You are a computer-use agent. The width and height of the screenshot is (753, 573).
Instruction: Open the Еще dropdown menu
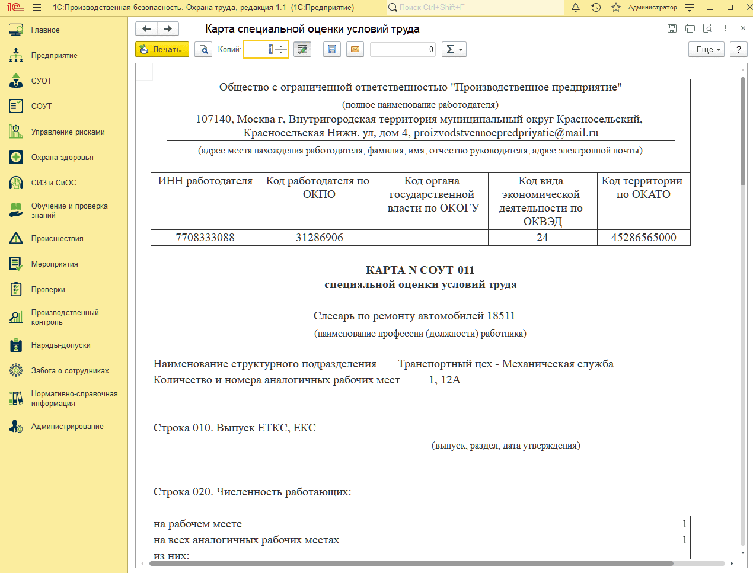pos(707,49)
